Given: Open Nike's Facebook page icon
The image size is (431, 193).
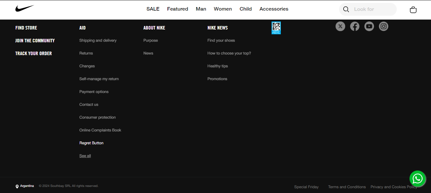Looking at the screenshot, I should 355,26.
